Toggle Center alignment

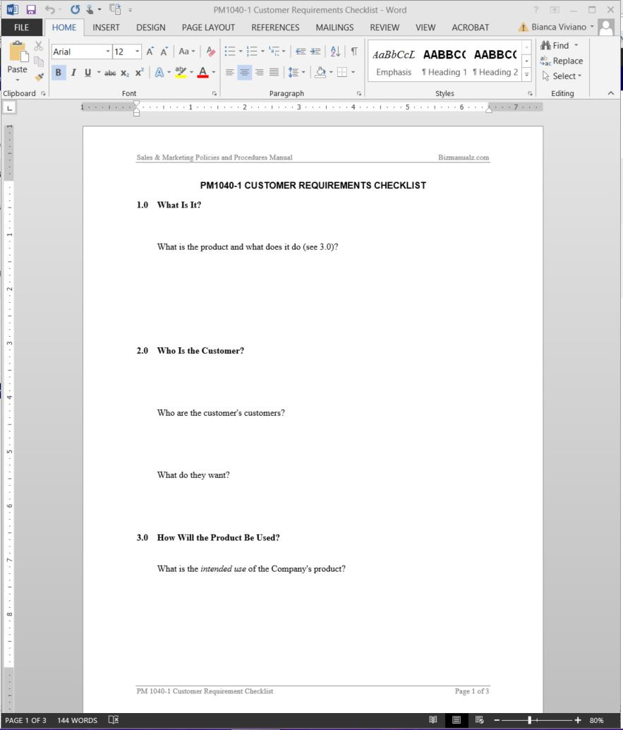tap(244, 72)
